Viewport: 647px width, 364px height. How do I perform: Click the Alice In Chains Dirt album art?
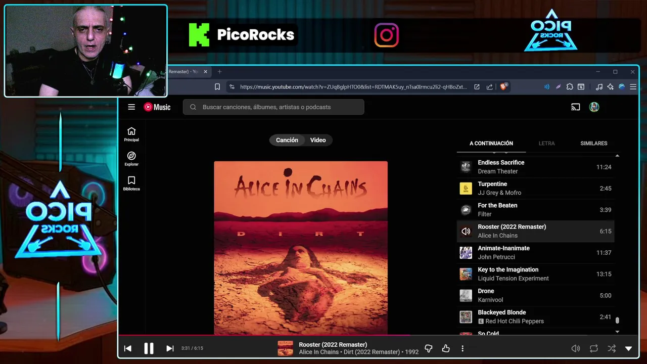click(301, 248)
